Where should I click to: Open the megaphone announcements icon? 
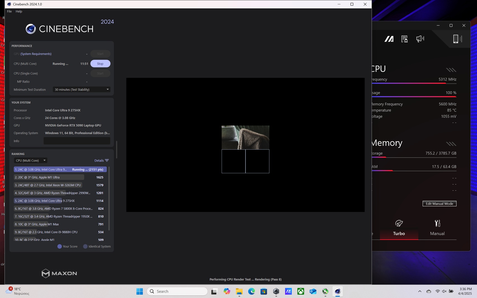420,39
